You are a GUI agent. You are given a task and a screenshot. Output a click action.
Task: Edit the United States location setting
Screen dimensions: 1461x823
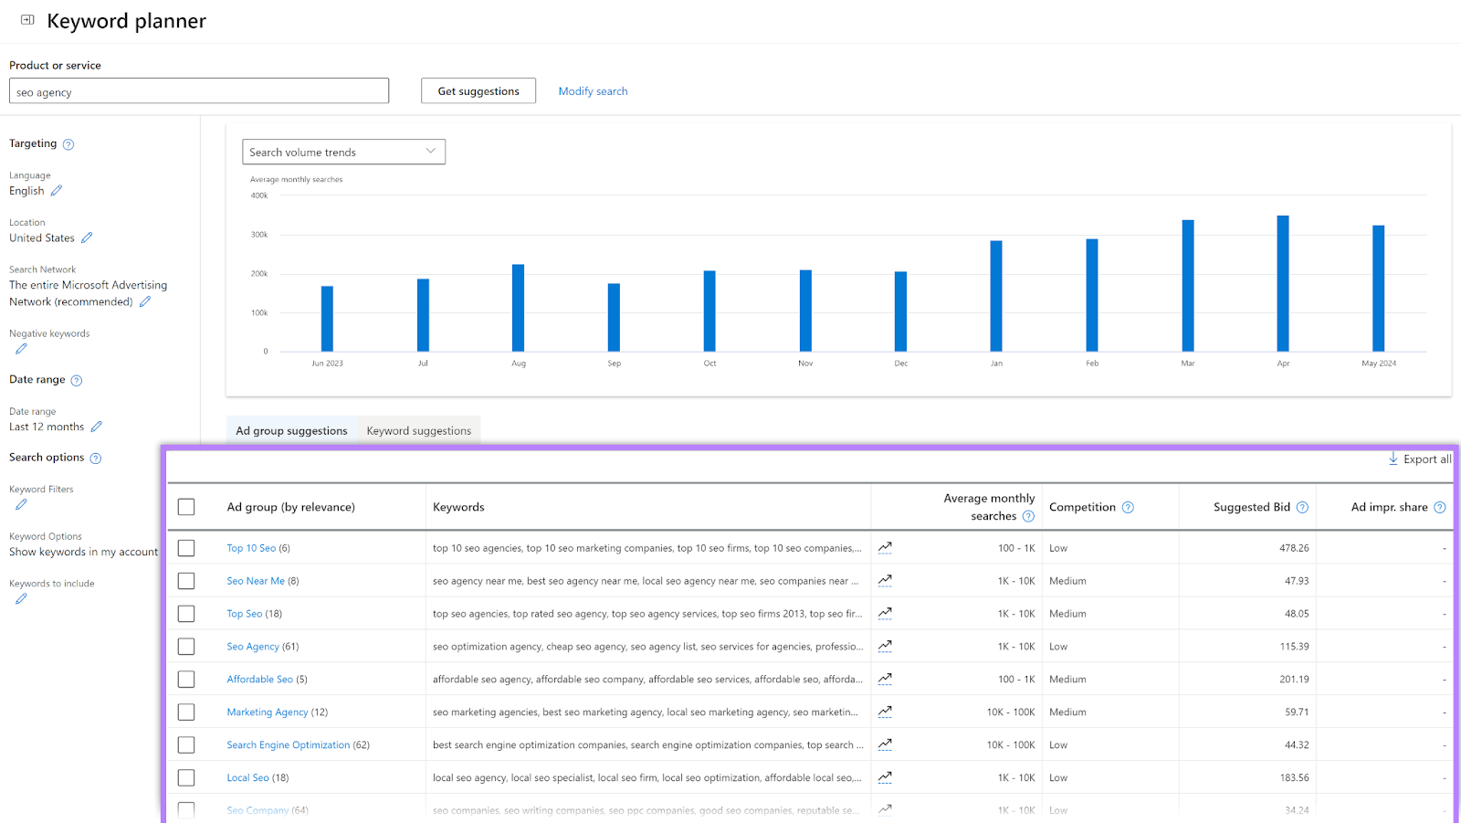coord(87,237)
